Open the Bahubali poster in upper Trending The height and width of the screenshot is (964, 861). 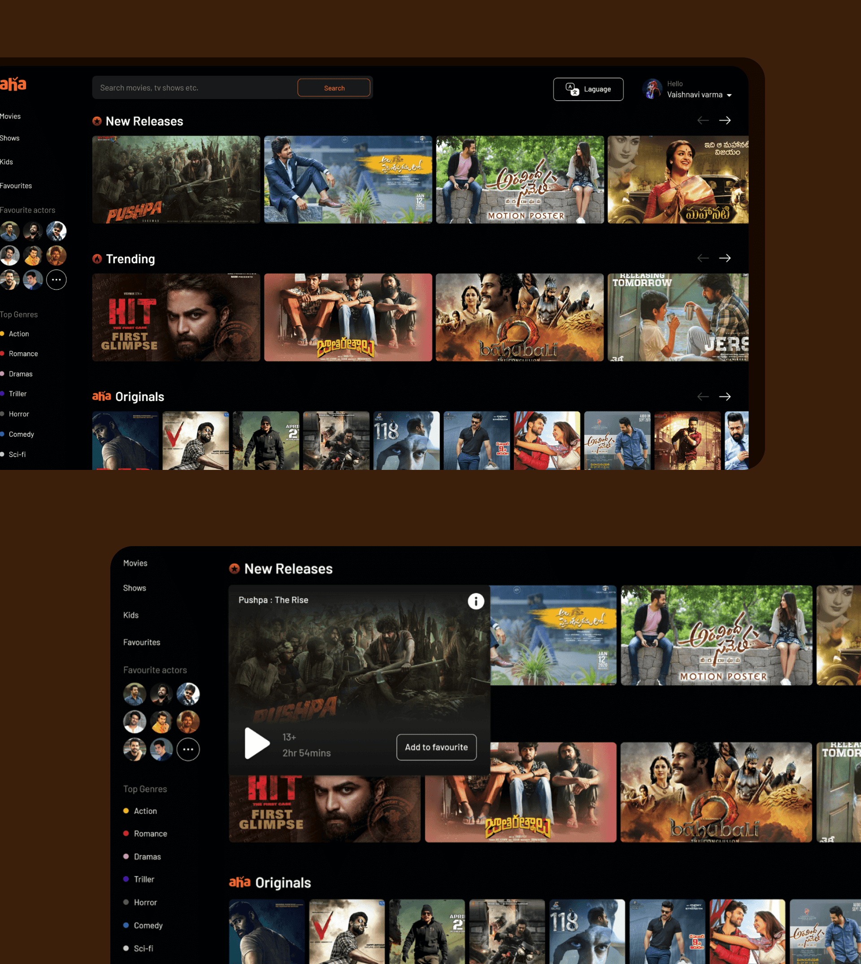click(520, 317)
